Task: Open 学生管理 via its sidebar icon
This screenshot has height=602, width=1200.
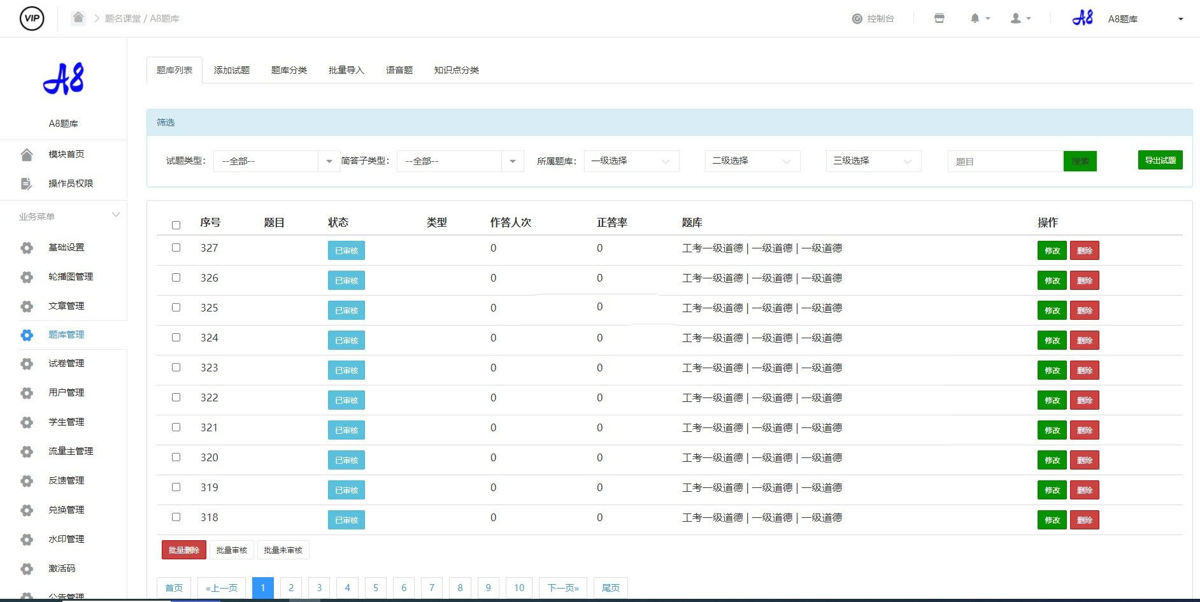Action: (x=26, y=422)
